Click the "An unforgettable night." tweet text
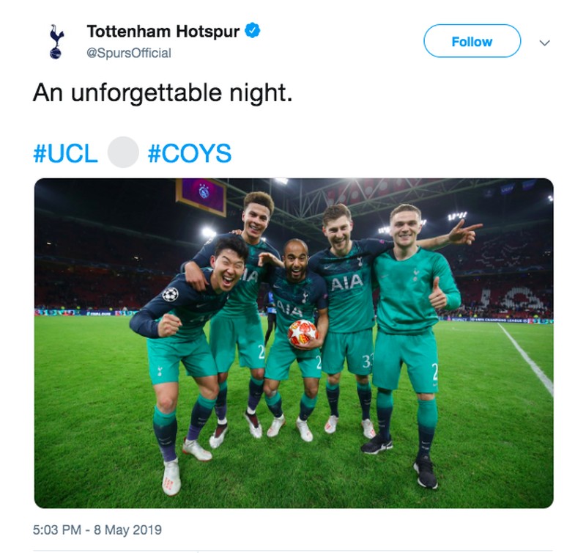Viewport: 586px width, 553px height. point(163,93)
